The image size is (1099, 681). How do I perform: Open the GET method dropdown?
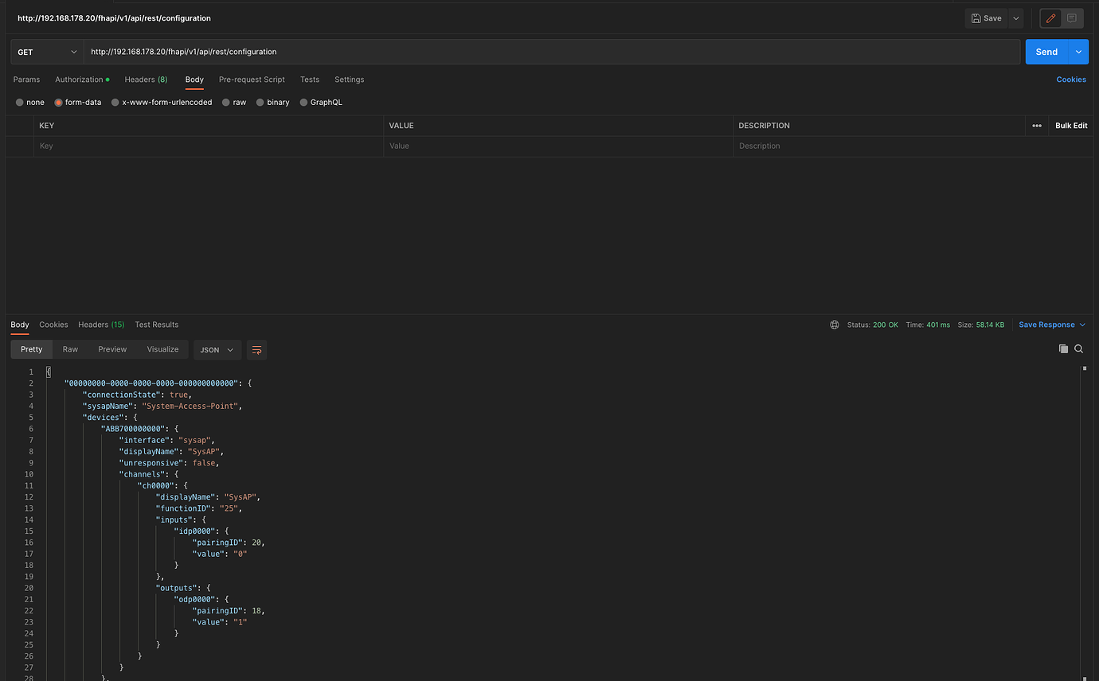tap(45, 51)
